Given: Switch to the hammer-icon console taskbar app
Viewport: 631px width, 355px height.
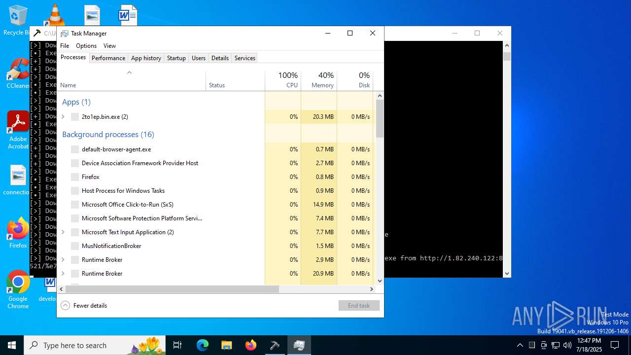Looking at the screenshot, I should click(x=275, y=345).
